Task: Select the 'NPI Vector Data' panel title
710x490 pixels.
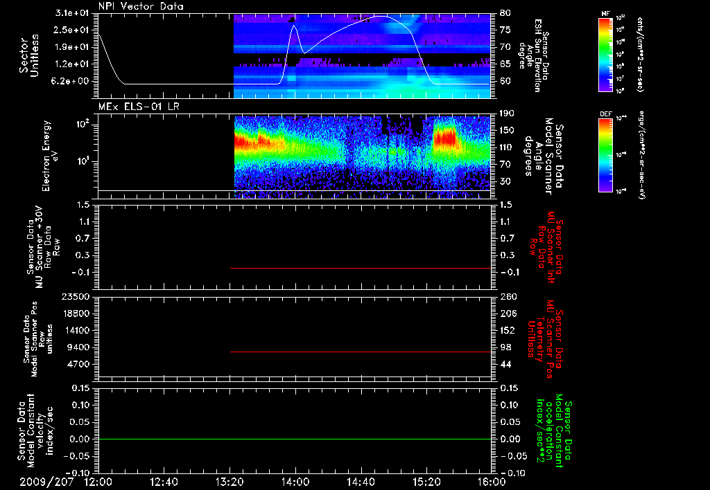Action: 141,6
